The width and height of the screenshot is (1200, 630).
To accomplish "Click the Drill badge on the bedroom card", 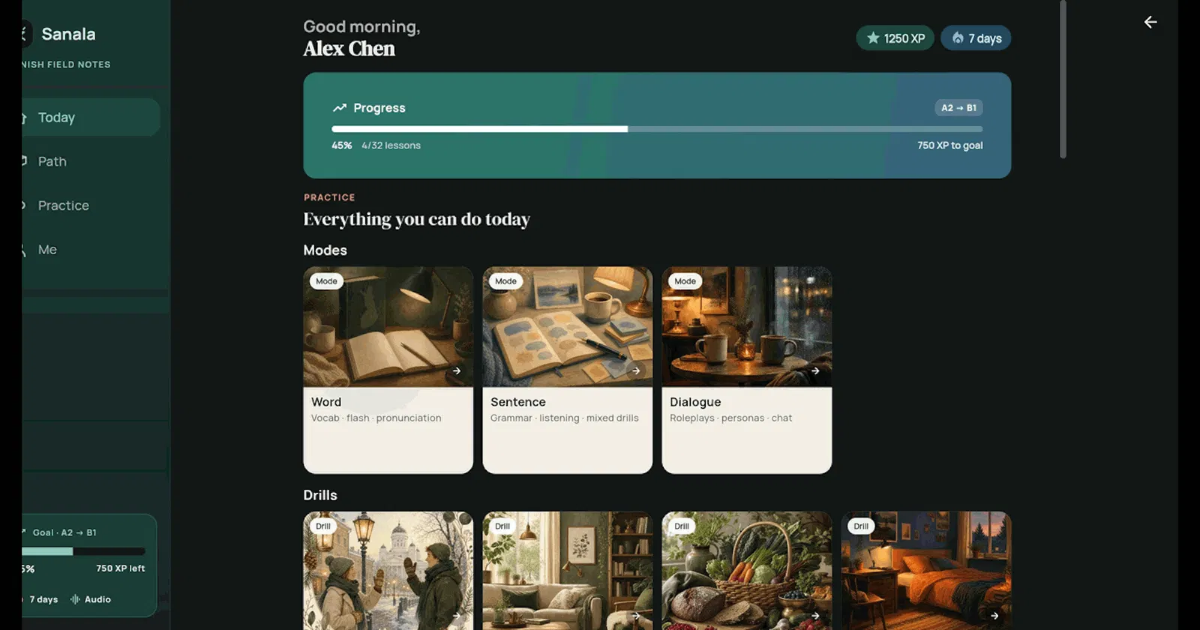I will 861,526.
